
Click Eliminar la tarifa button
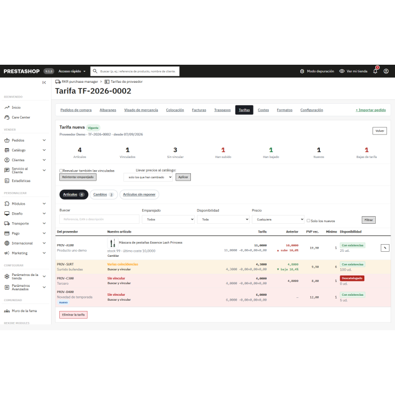tap(74, 315)
